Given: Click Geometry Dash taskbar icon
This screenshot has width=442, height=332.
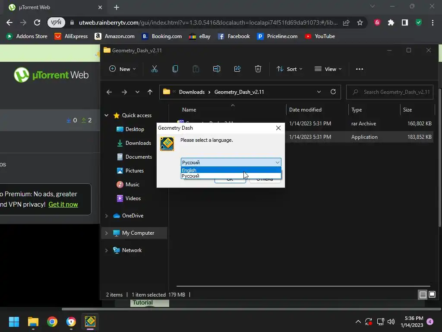Looking at the screenshot, I should click(x=90, y=322).
